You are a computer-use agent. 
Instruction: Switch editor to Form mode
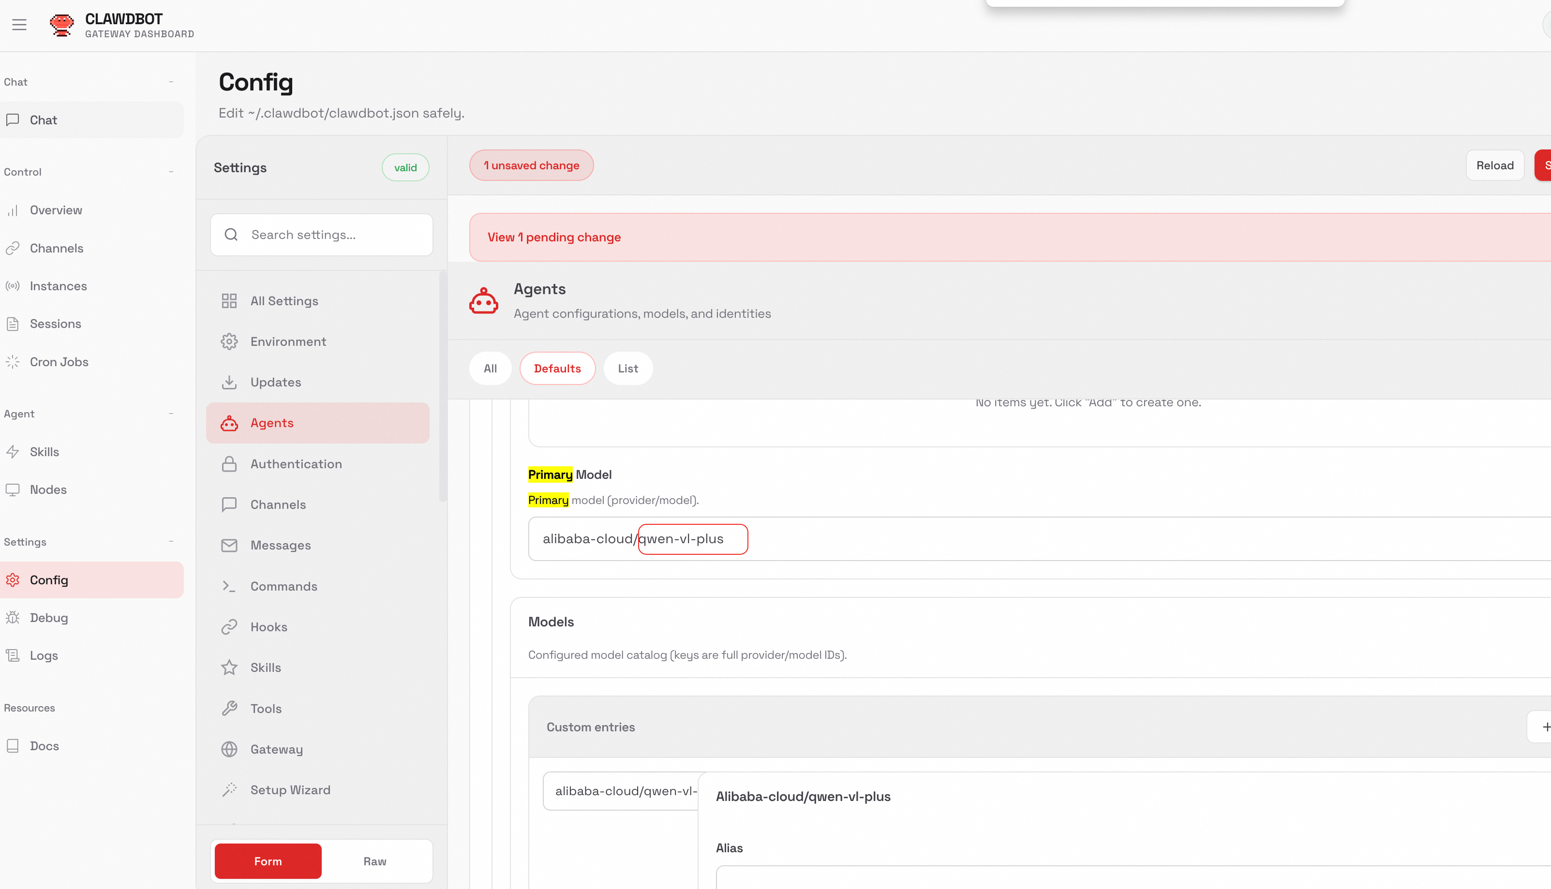268,861
